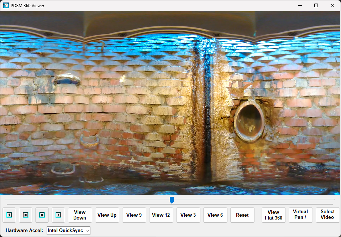Pause the video playback
The width and height of the screenshot is (341, 237).
42,215
